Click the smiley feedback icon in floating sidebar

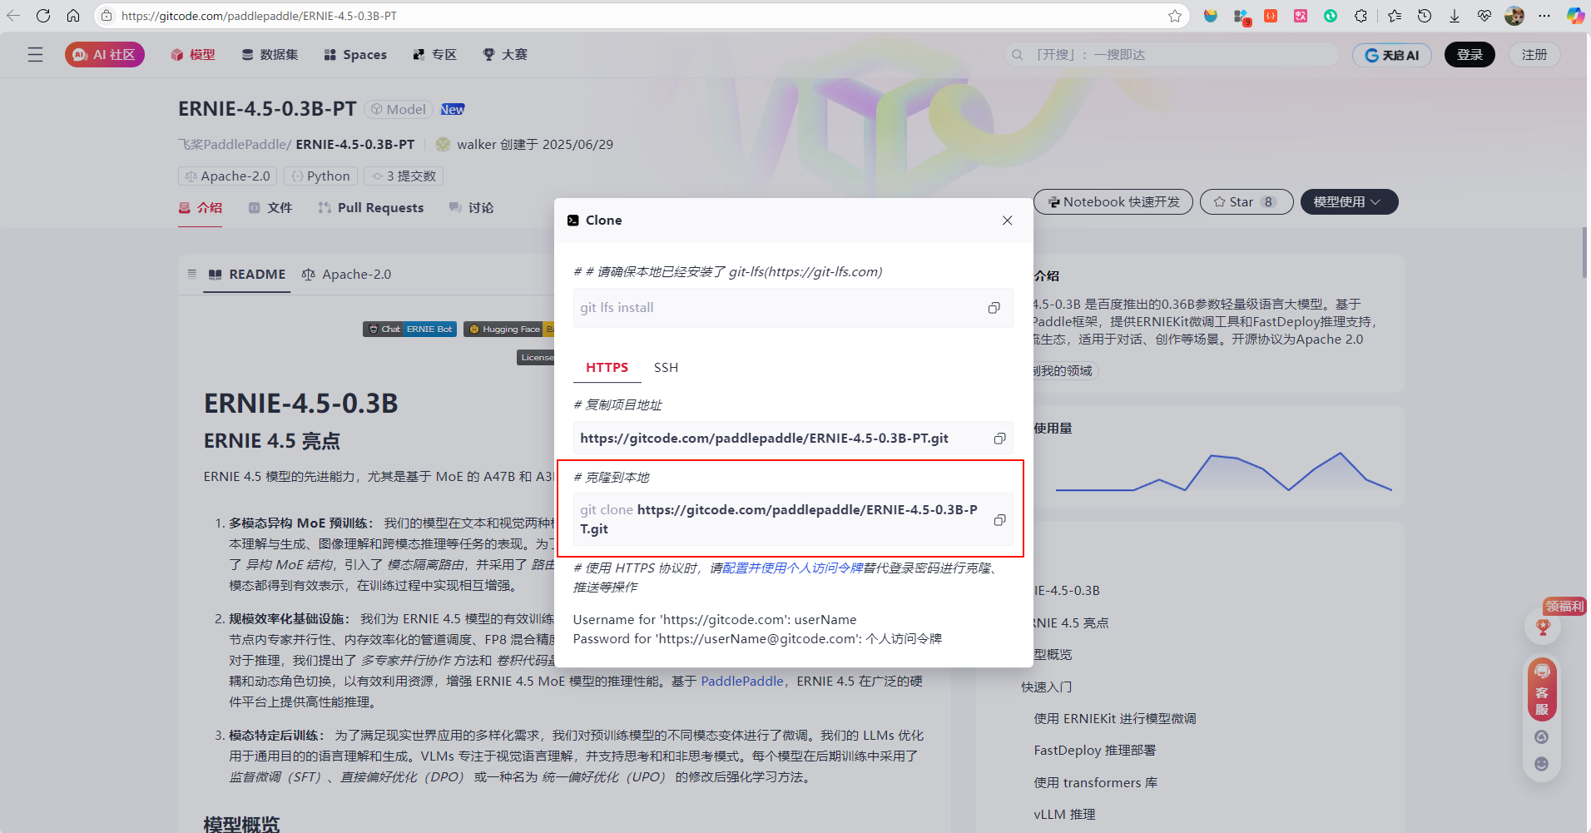(x=1542, y=764)
